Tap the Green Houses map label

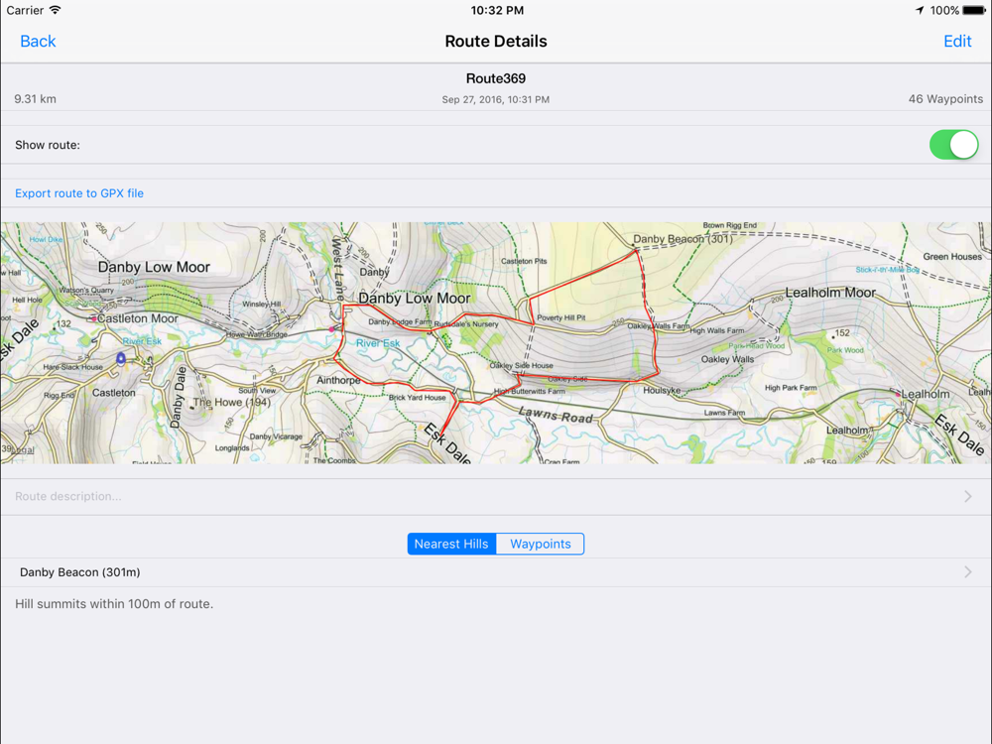coord(952,257)
